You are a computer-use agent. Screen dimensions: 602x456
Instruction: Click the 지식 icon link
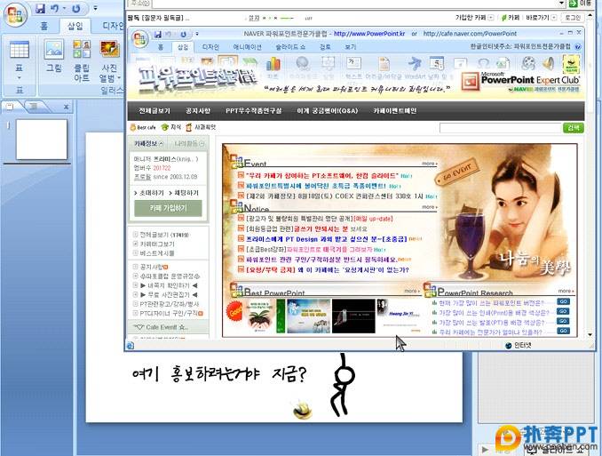[171, 127]
